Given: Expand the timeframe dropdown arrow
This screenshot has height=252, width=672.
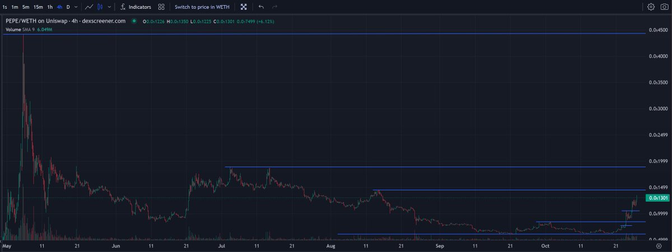Looking at the screenshot, I should 76,7.
